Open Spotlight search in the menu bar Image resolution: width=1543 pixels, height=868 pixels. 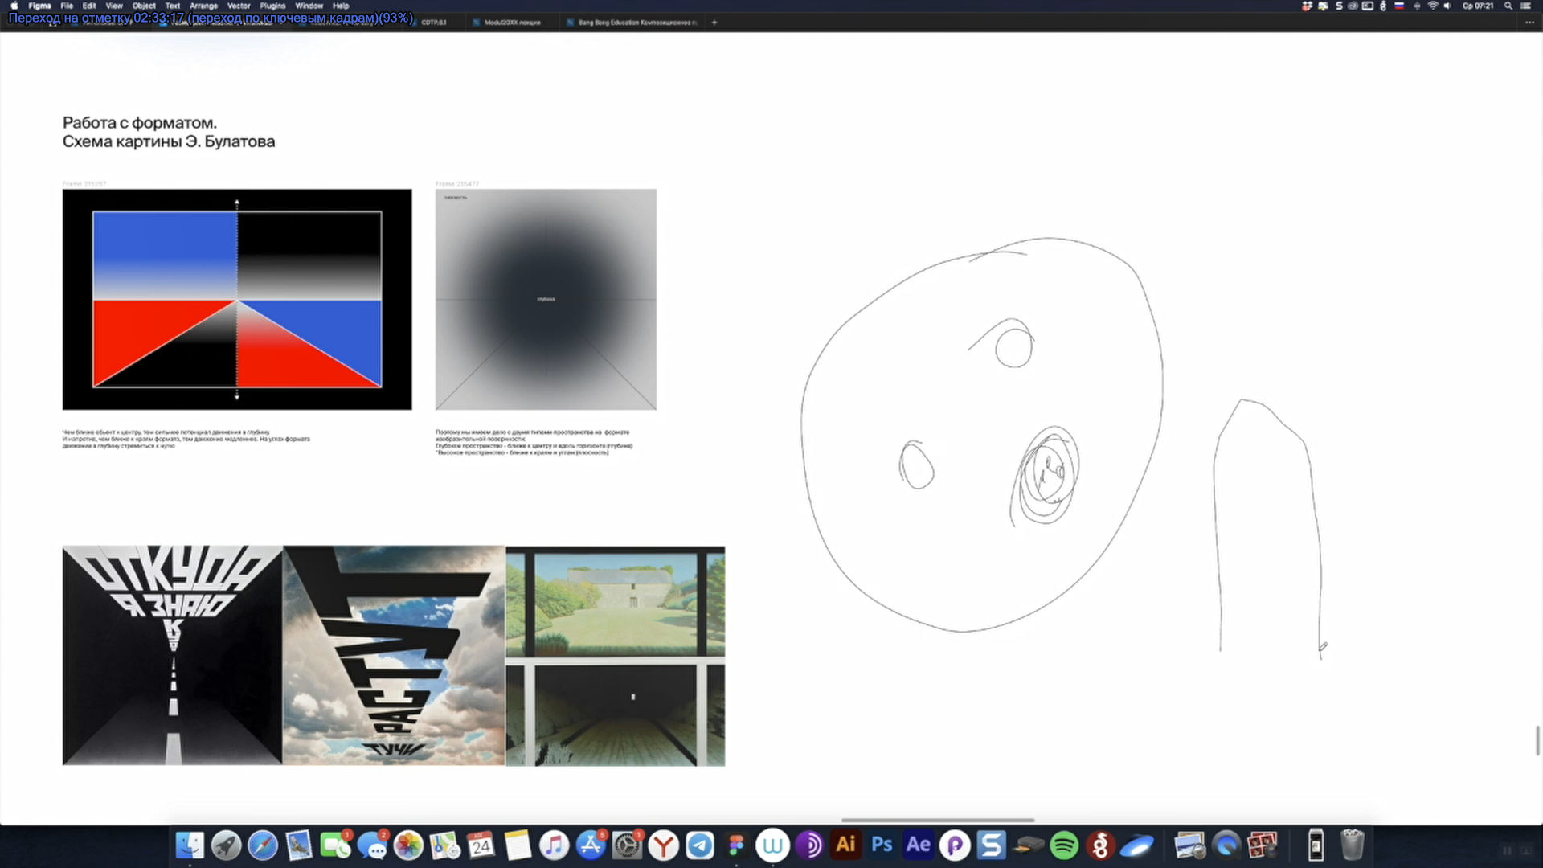coord(1508,6)
